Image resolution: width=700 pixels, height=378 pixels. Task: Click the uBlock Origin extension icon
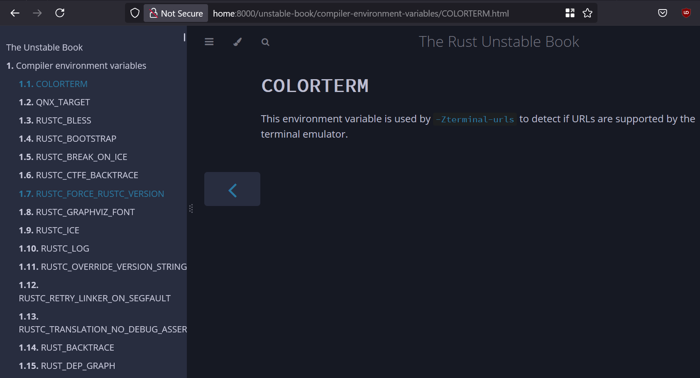[x=686, y=13]
